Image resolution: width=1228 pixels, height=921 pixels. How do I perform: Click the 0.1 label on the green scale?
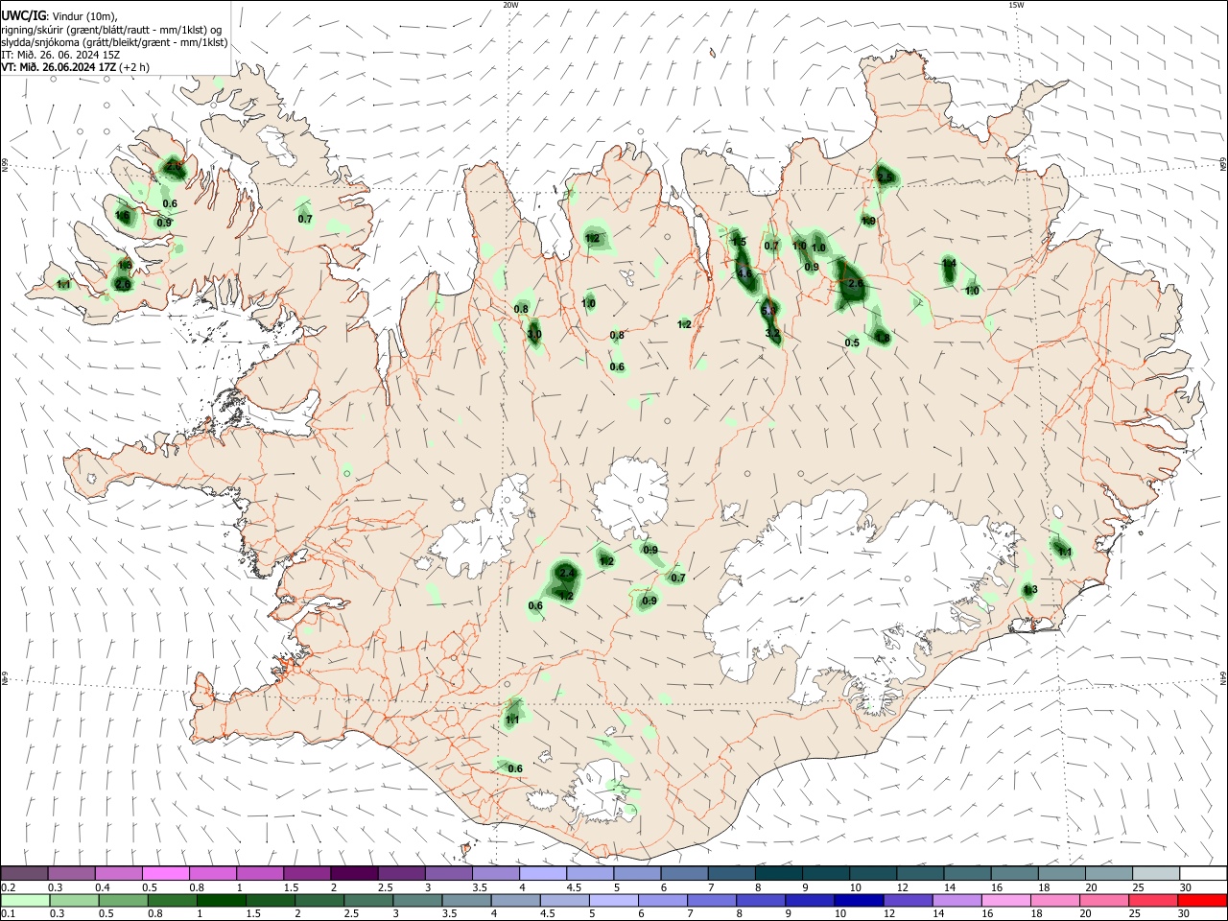point(8,913)
